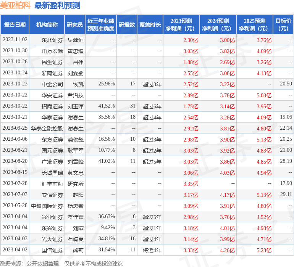Click the 3.35亿 profit value
The image size is (294, 267).
(x=191, y=184)
